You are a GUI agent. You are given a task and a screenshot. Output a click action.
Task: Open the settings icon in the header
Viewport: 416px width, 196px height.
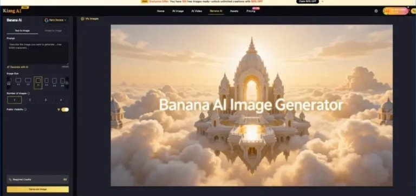(376, 11)
